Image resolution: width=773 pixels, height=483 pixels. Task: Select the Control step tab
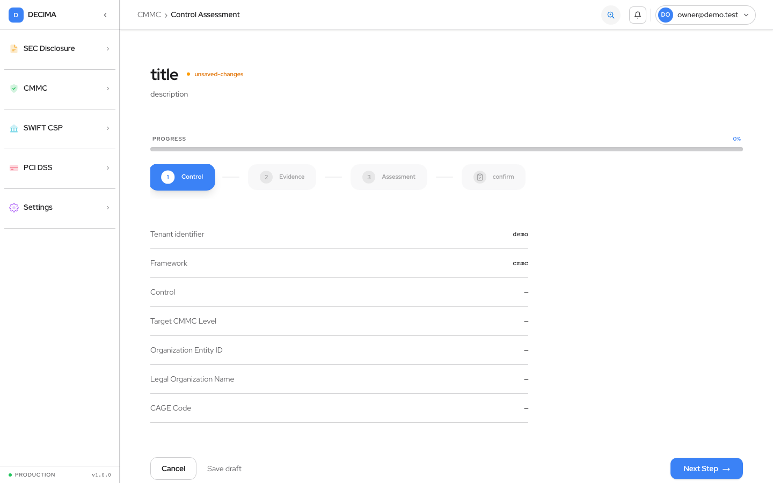click(183, 177)
